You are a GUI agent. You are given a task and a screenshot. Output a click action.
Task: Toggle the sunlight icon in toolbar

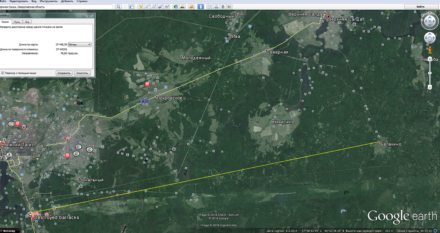tap(183, 7)
